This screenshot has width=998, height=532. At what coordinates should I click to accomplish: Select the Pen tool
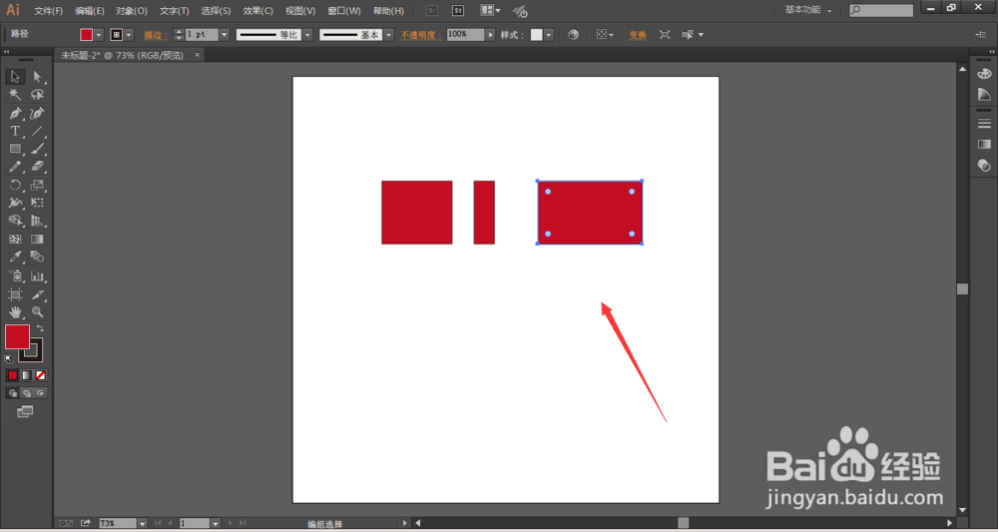tap(15, 113)
